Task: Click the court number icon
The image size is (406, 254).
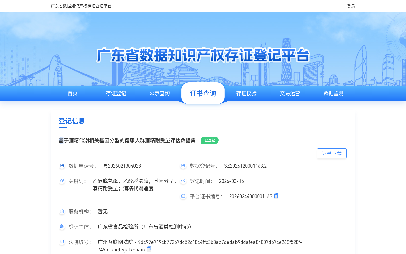Action: 62,242
